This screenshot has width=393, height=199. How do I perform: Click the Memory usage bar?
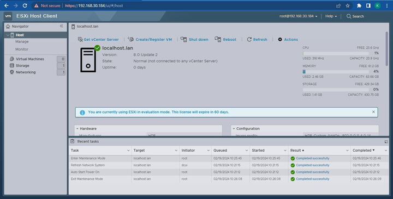click(336, 71)
